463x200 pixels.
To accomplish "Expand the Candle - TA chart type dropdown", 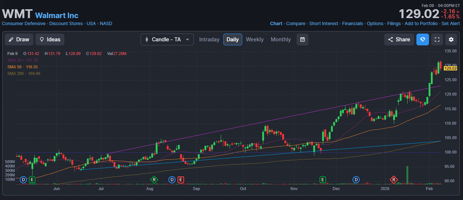I will click(x=167, y=39).
